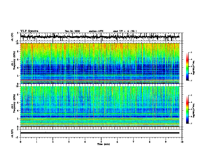Click the time axis tick label '10'
Screen dimensions: 205x159
(182, 142)
